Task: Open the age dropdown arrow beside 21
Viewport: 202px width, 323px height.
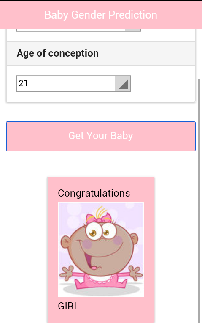Action: tap(123, 84)
